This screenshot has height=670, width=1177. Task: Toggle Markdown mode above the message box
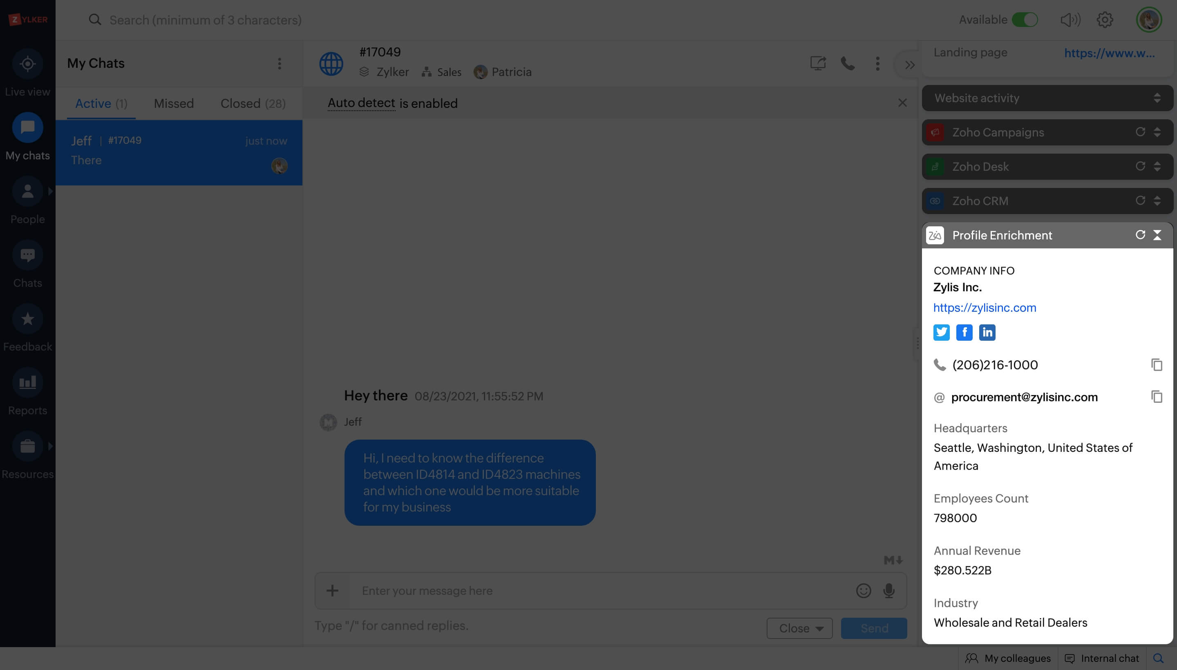(892, 560)
